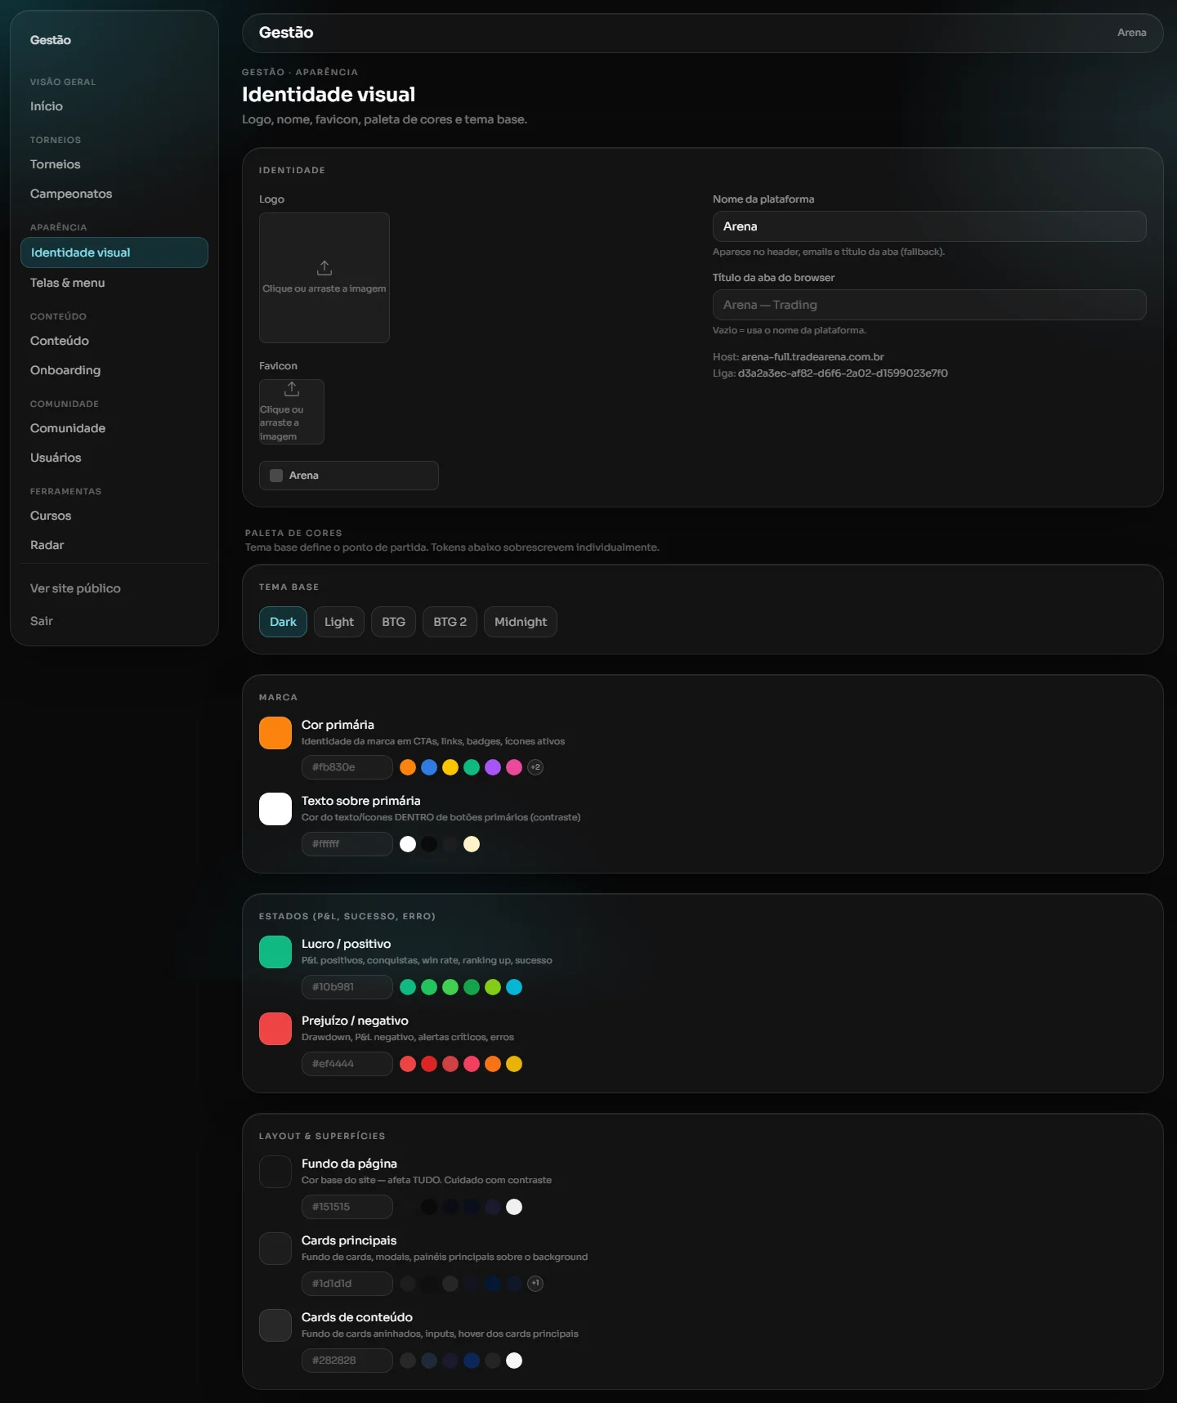Click the Arena label in the top header
Screen dimensions: 1177x1403
click(1132, 33)
